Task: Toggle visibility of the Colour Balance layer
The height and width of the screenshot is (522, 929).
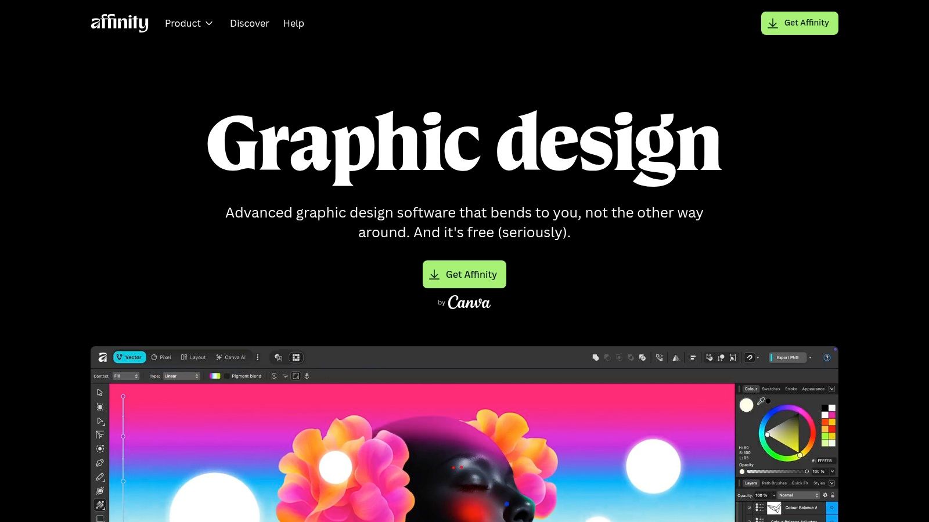Action: [x=831, y=507]
